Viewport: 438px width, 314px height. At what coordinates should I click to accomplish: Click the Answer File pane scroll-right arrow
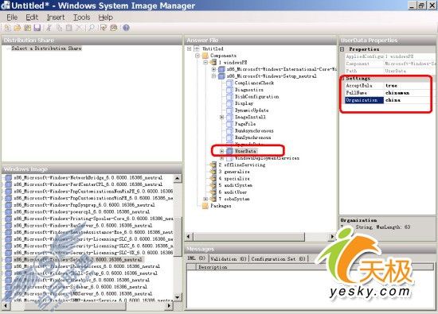[332, 237]
